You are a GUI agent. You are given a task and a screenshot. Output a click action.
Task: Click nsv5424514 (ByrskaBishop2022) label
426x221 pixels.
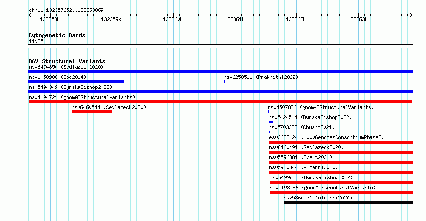tap(310, 117)
